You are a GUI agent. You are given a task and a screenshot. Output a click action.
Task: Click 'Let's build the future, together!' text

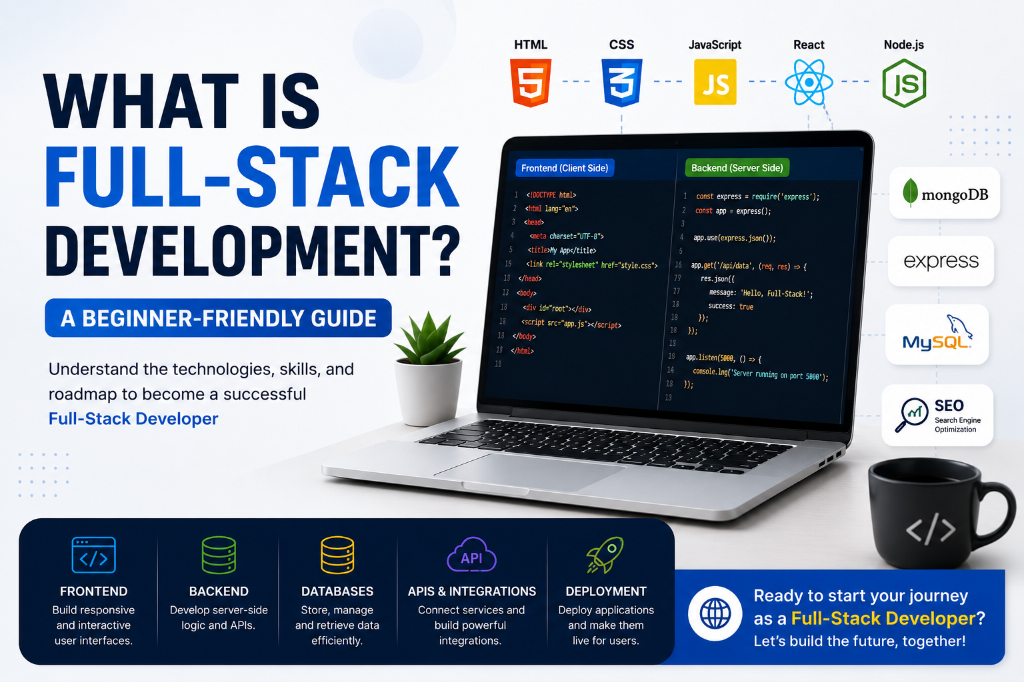pos(859,641)
